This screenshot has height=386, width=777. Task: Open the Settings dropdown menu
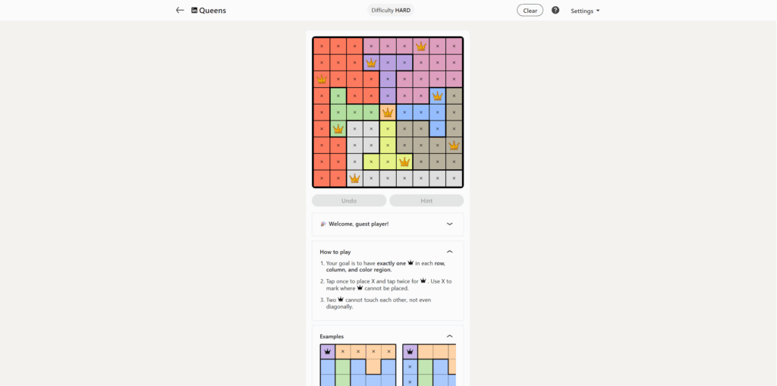[585, 11]
